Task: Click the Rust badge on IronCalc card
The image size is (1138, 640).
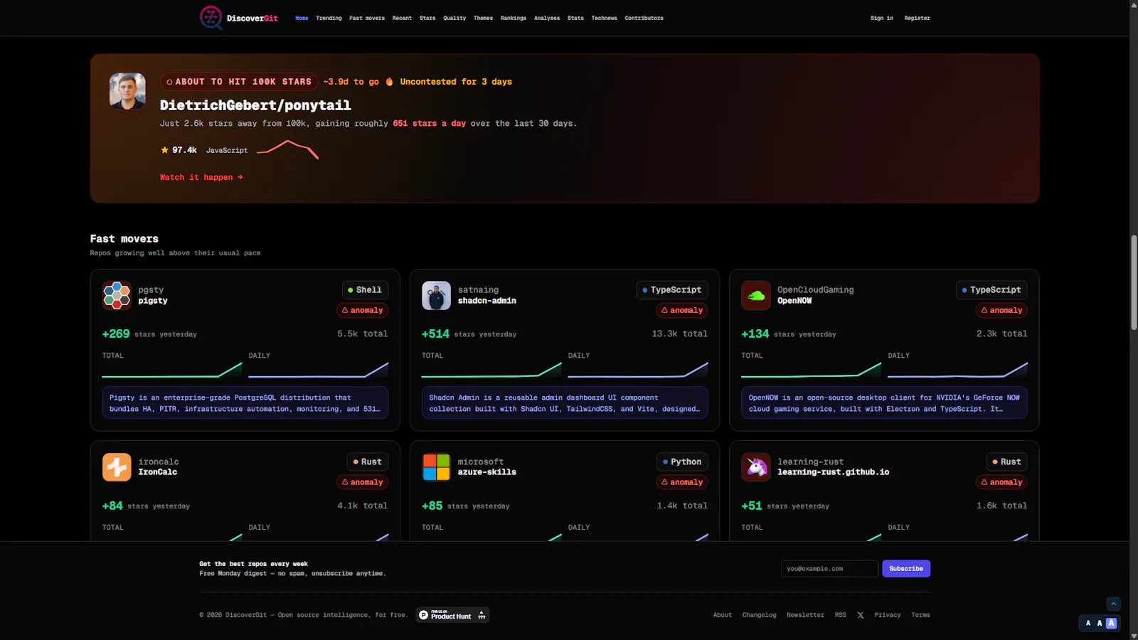Action: pos(368,462)
